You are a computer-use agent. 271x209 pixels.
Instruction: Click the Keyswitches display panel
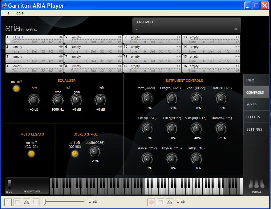32,186
